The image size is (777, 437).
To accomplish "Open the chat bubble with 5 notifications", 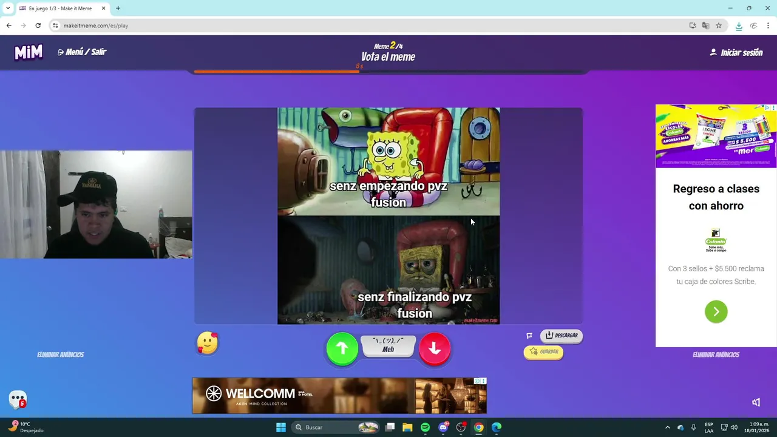I will click(x=18, y=399).
